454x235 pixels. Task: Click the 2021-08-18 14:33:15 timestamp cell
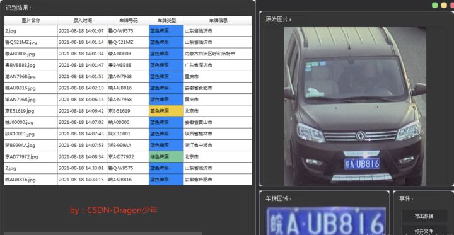point(82,180)
